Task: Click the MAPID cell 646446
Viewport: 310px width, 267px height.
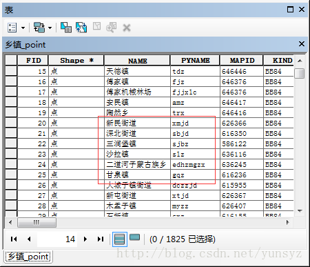Action: pos(242,71)
